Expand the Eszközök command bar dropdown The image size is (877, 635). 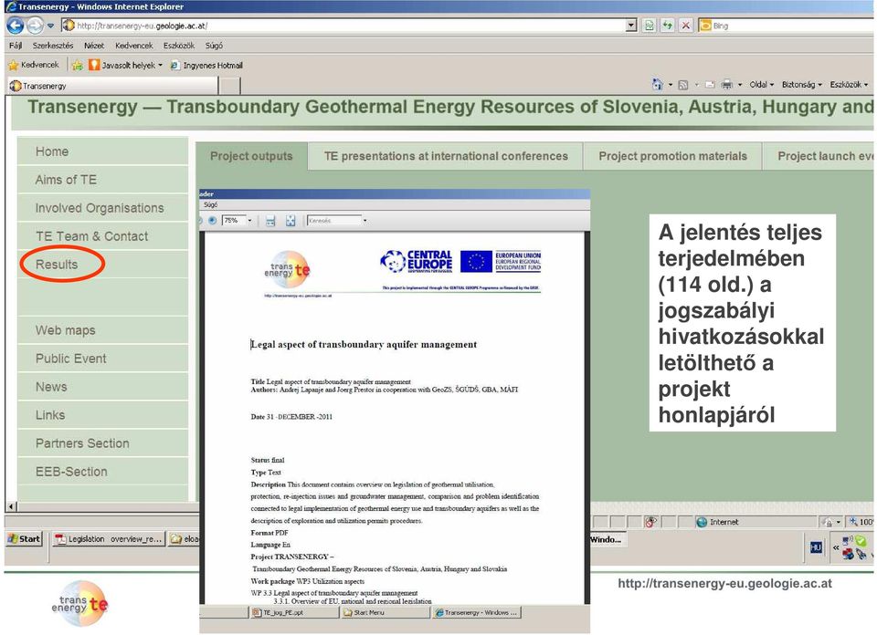[849, 85]
